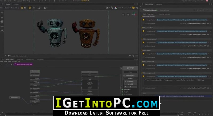Collapse the namespace group in OUTPUT panel
This screenshot has width=213, height=116.
tap(124, 76)
